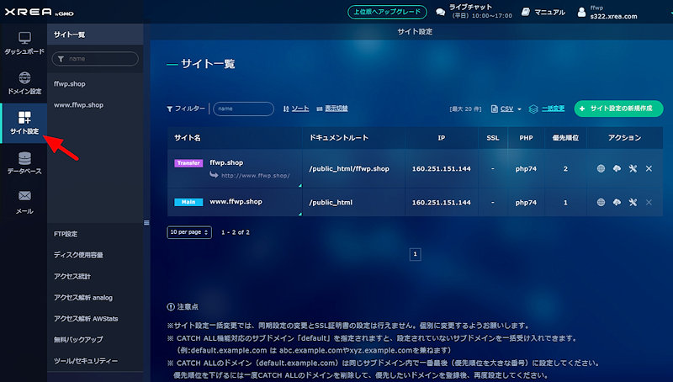Toggle ソート sorting of site list
Image resolution: width=673 pixels, height=382 pixels.
295,109
